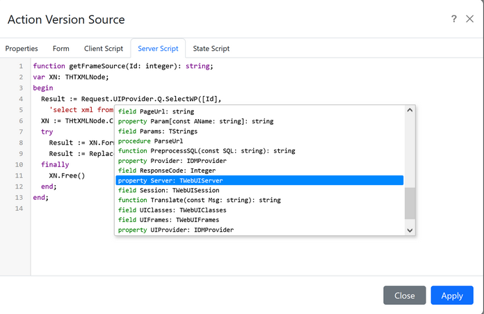The image size is (484, 314).
Task: Close the Action Version Source dialog
Action: [469, 19]
